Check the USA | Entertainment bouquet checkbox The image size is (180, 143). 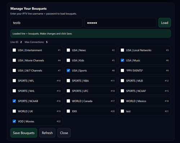tap(14, 50)
